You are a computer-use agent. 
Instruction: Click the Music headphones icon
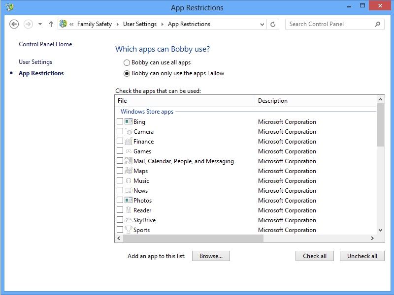point(129,180)
